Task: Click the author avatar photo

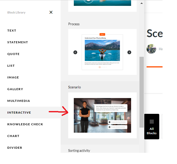Action: pos(151,49)
